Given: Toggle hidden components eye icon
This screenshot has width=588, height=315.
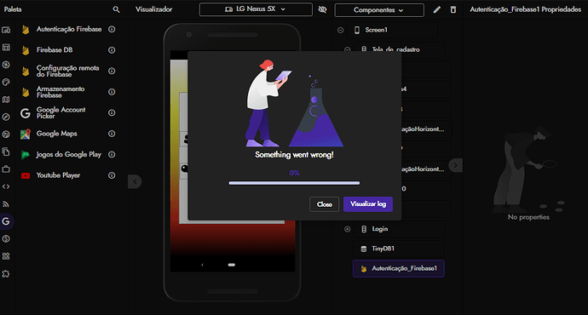Looking at the screenshot, I should (x=322, y=9).
